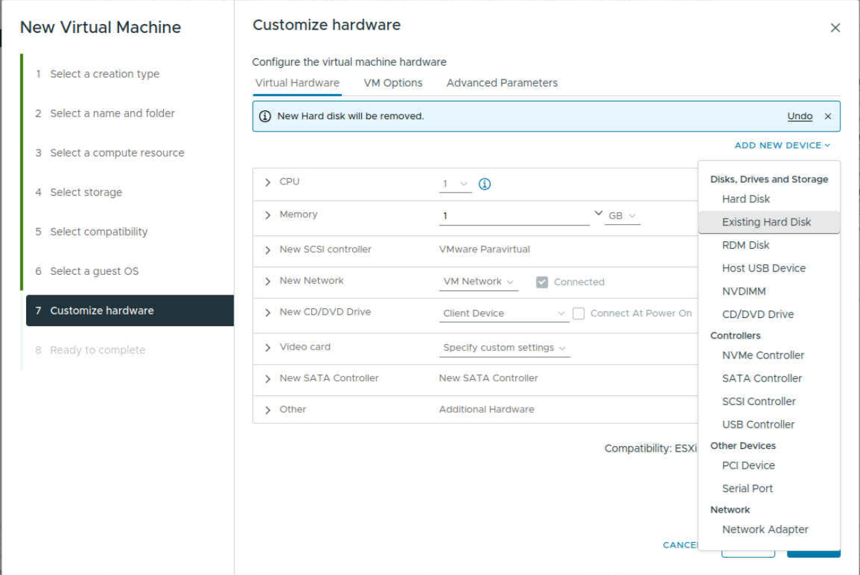Click the info icon in the removal notification
860x575 pixels.
tap(265, 117)
